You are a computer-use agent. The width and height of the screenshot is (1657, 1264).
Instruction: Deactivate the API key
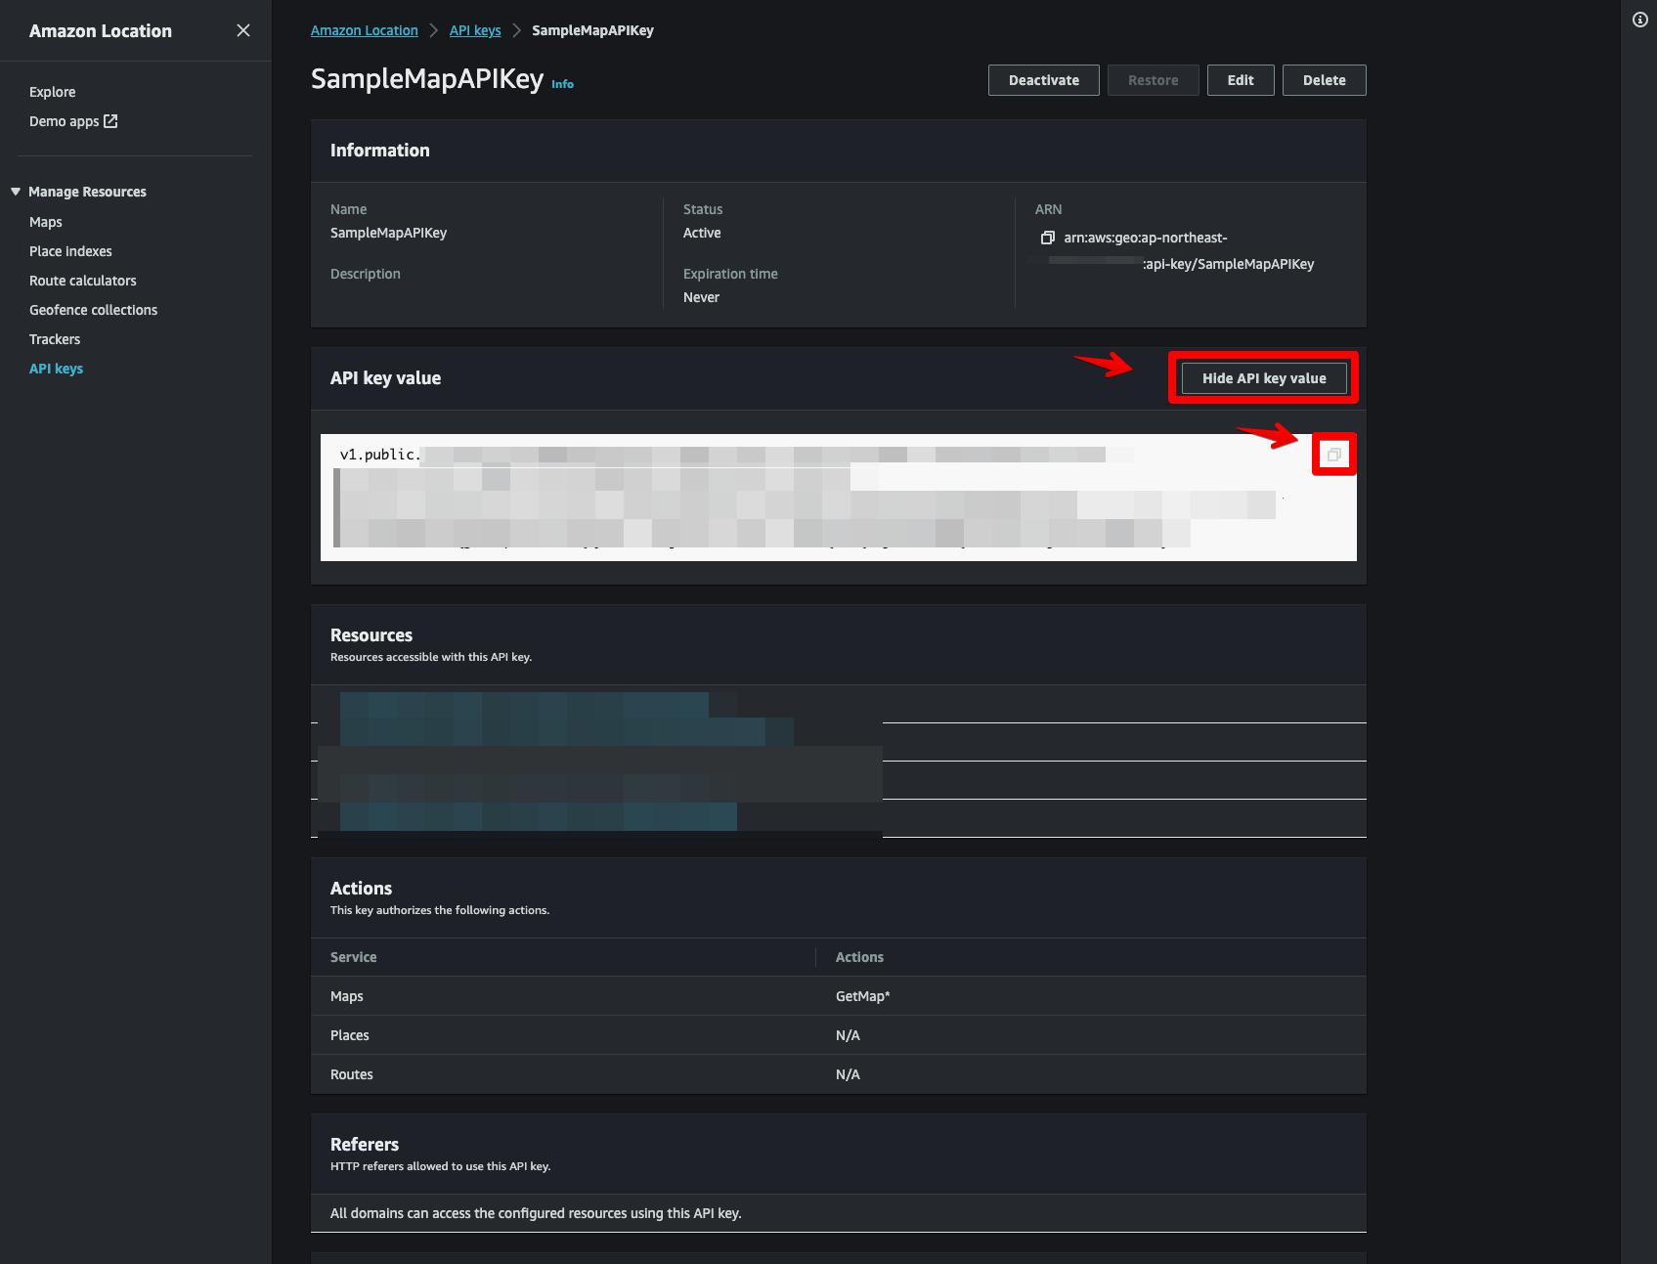click(x=1044, y=80)
